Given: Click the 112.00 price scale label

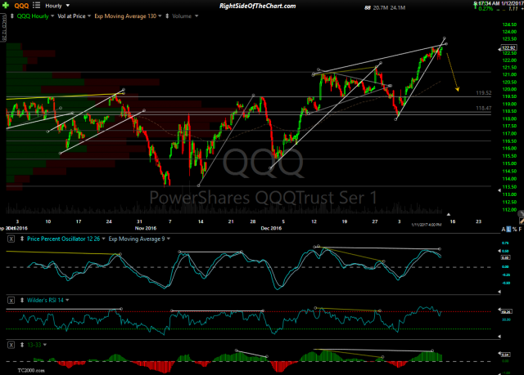Looking at the screenshot, I should tap(509, 209).
